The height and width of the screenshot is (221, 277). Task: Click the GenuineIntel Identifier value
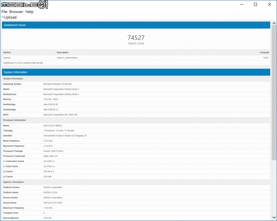65,136
